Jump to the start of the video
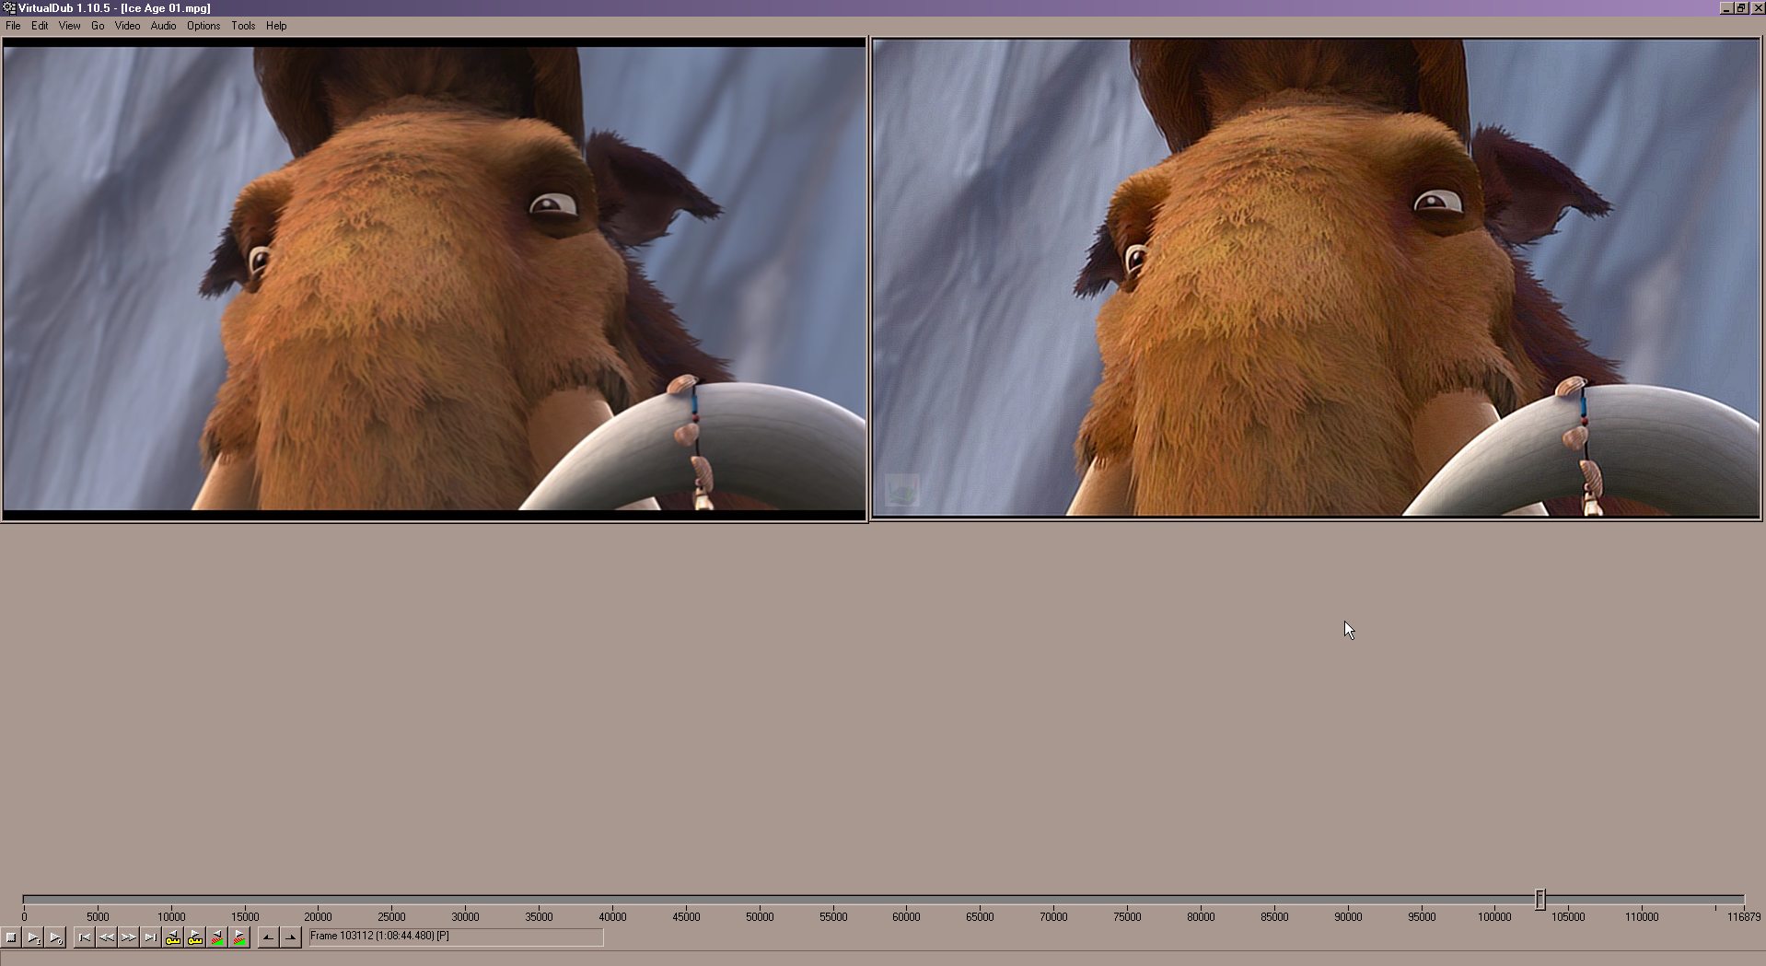Image resolution: width=1766 pixels, height=966 pixels. (85, 937)
